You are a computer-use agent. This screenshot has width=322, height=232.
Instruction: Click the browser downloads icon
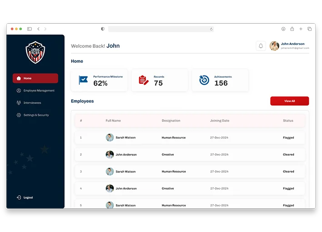tap(283, 29)
